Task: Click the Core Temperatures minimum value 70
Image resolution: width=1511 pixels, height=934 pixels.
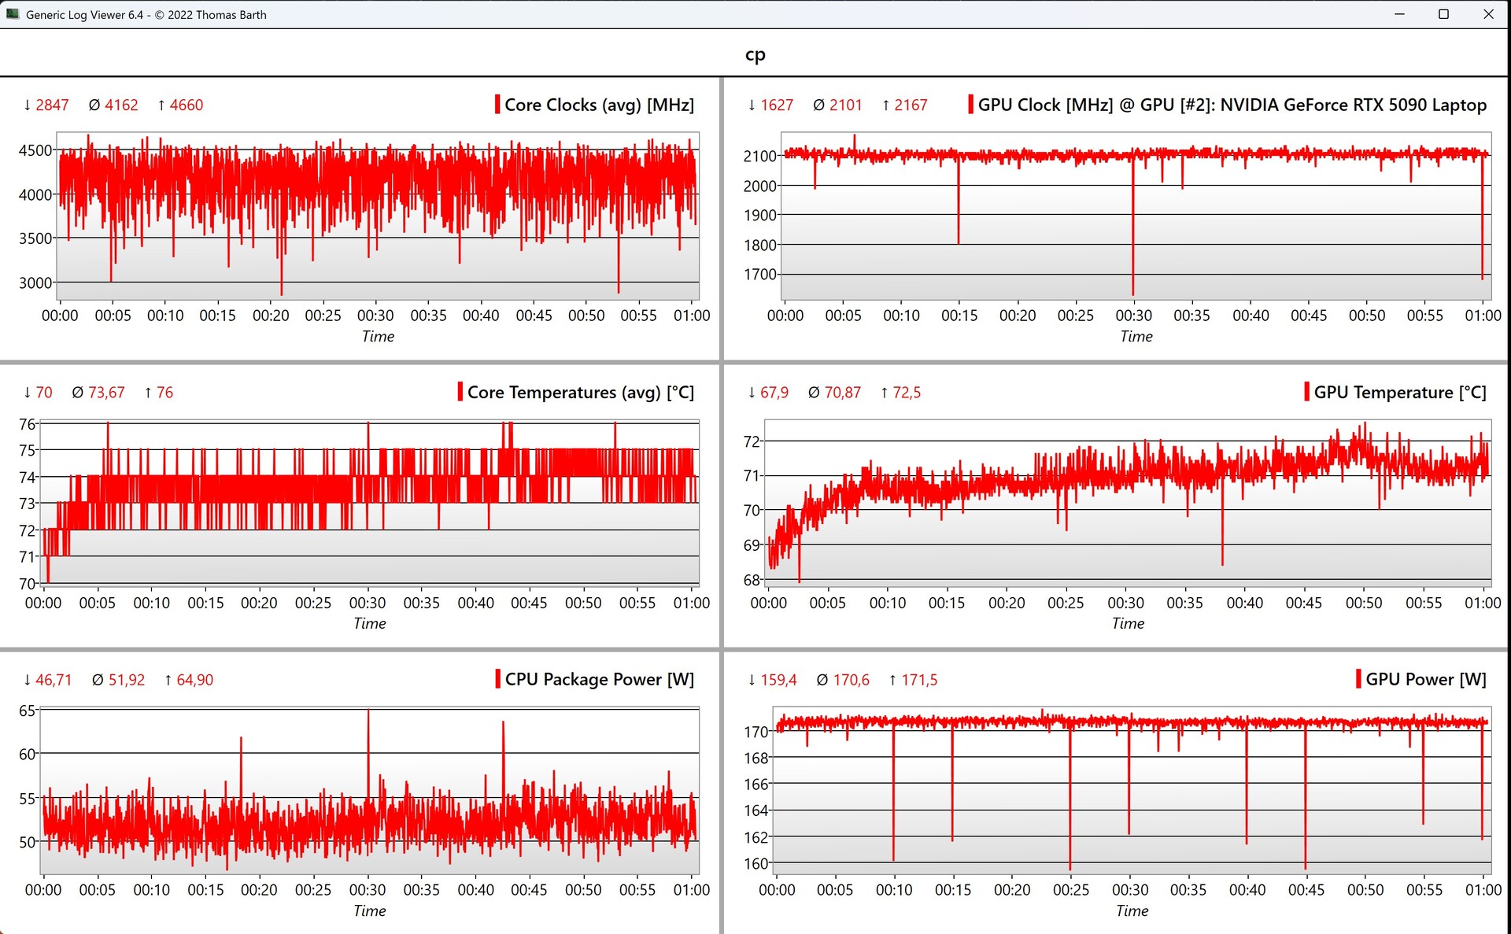Action: tap(44, 392)
